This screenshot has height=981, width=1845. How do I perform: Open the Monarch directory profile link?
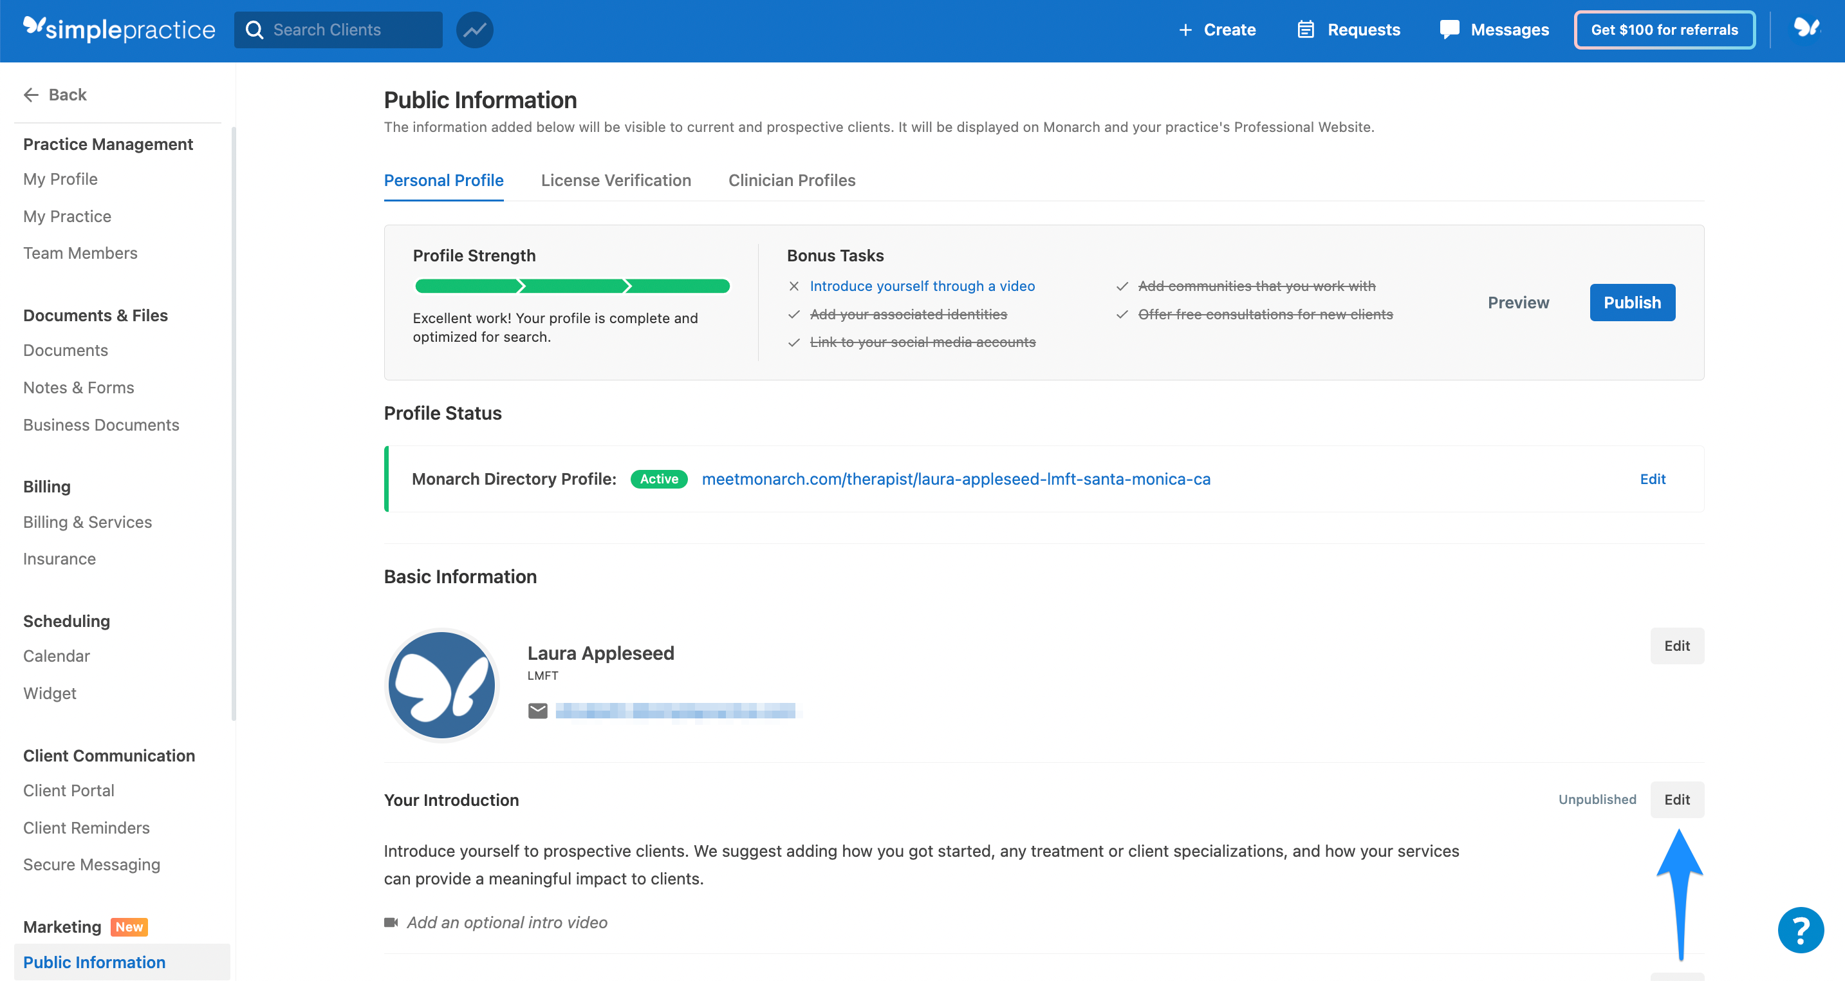click(x=956, y=479)
